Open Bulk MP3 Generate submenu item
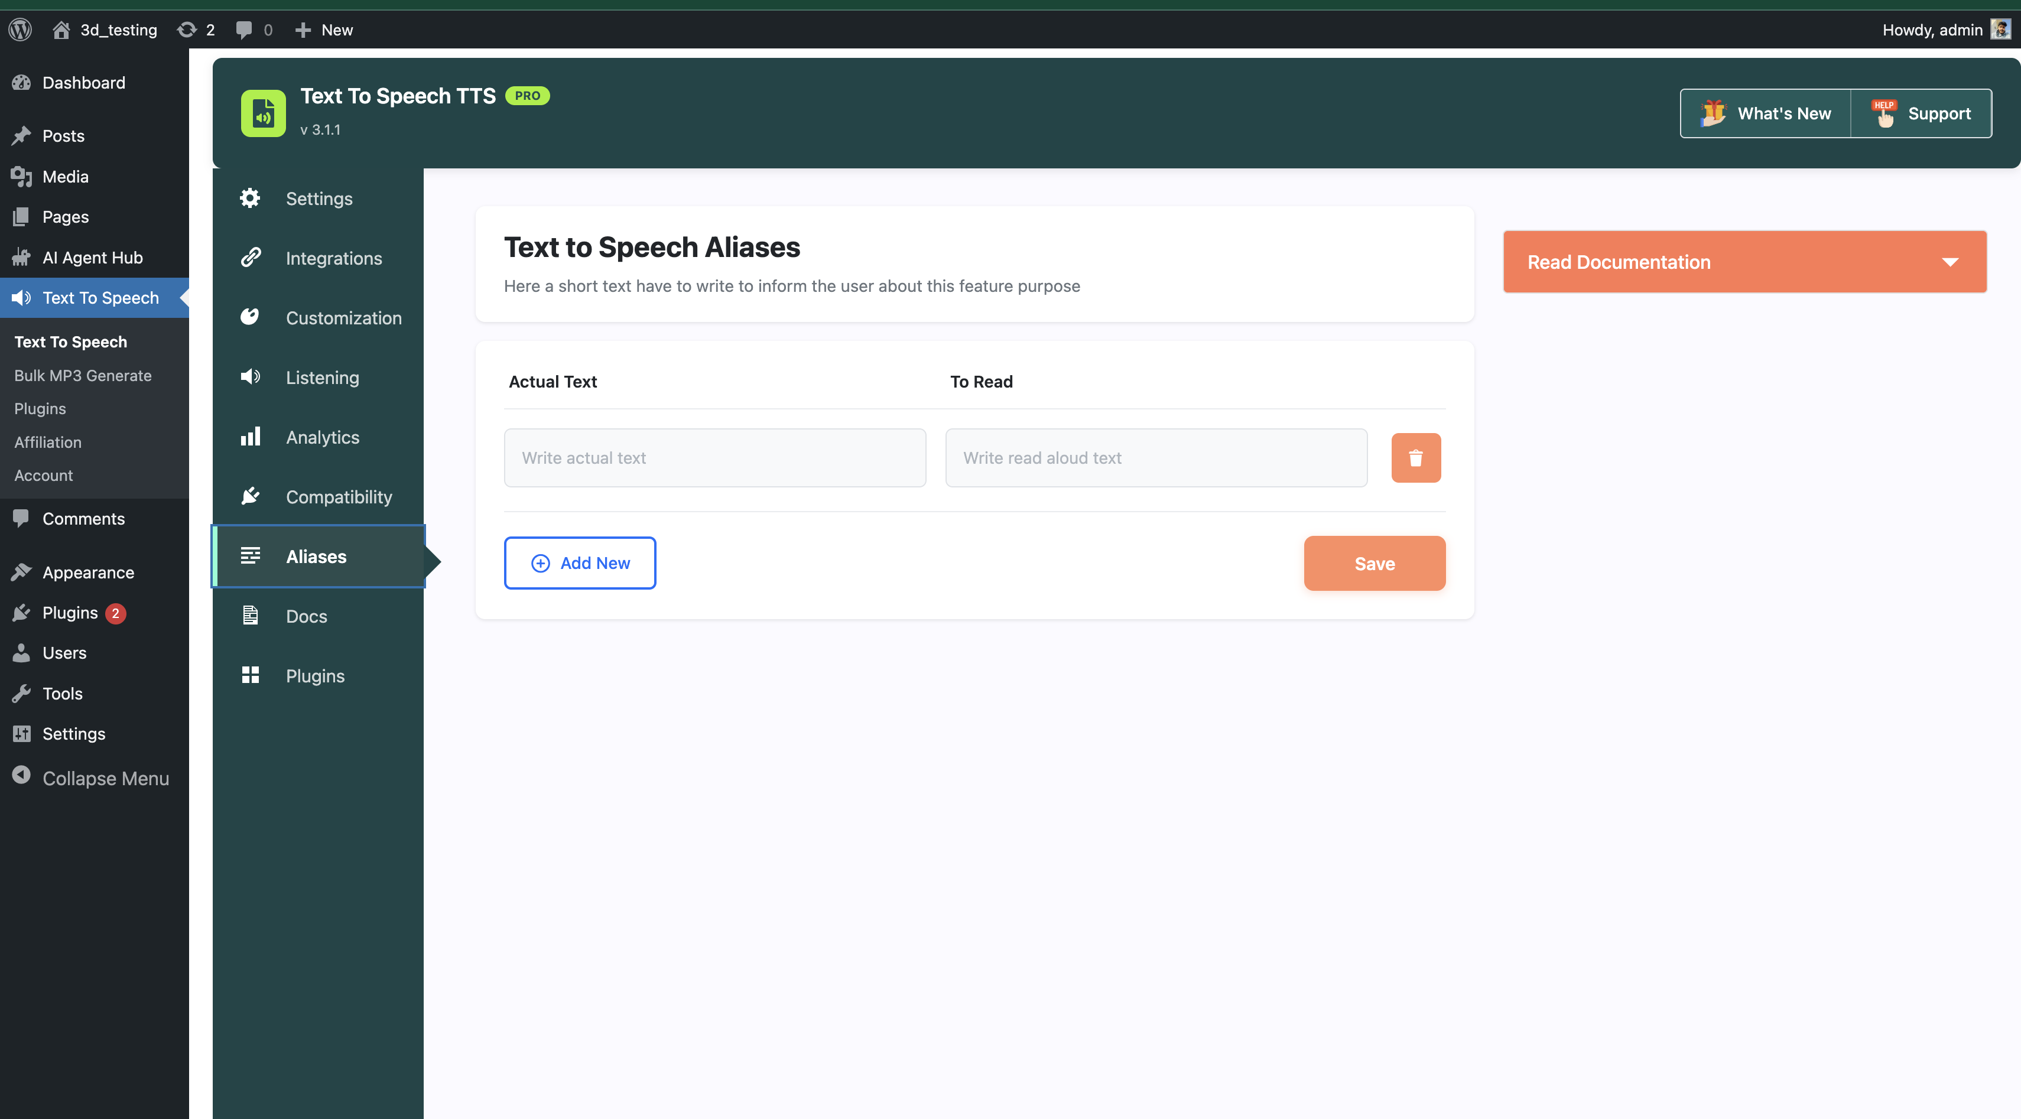Screen dimensions: 2021x1119 pos(82,375)
